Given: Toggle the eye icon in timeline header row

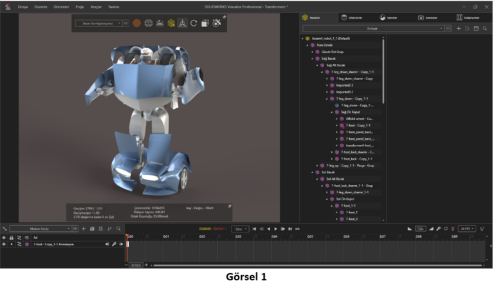Looking at the screenshot, I should tap(4, 238).
